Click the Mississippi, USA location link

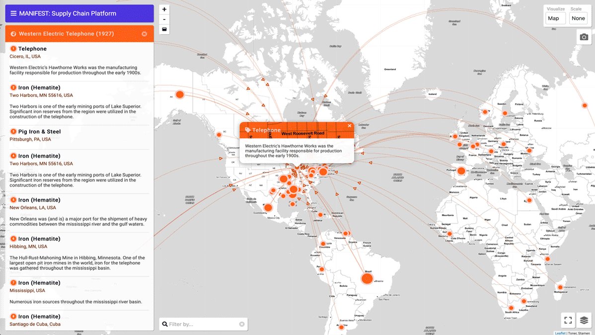click(x=27, y=291)
